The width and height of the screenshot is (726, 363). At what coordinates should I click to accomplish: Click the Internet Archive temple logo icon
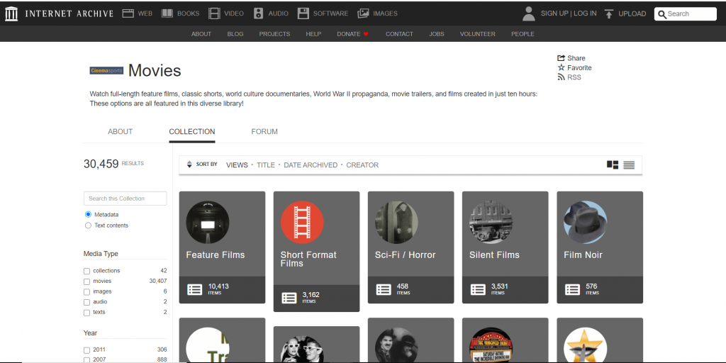11,14
